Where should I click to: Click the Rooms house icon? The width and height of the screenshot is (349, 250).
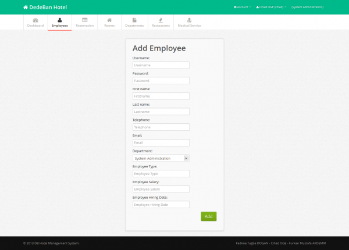109,20
